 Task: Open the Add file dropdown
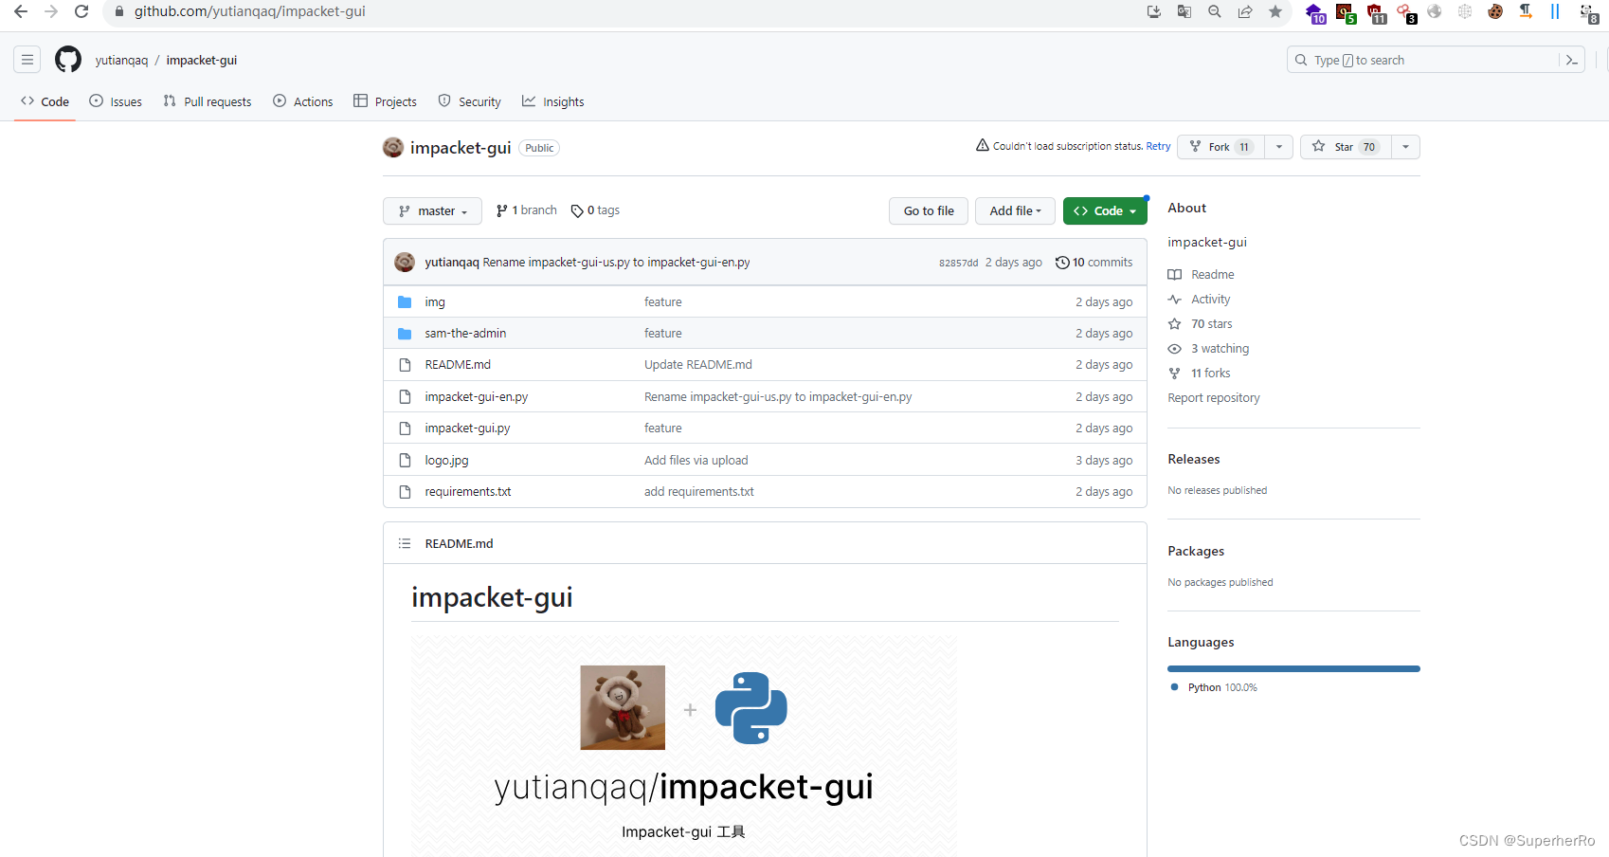pos(1014,210)
